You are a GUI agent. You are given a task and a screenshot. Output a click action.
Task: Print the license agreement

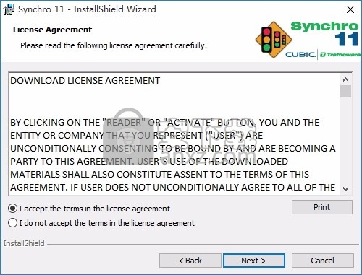tap(322, 207)
